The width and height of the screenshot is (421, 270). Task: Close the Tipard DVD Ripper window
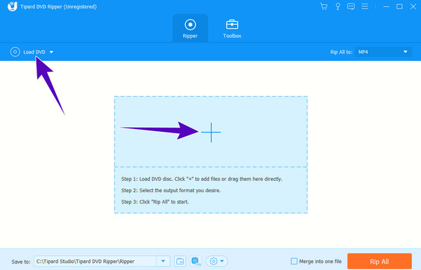point(413,6)
